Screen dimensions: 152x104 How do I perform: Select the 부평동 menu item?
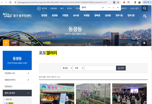pyautogui.click(x=87, y=15)
